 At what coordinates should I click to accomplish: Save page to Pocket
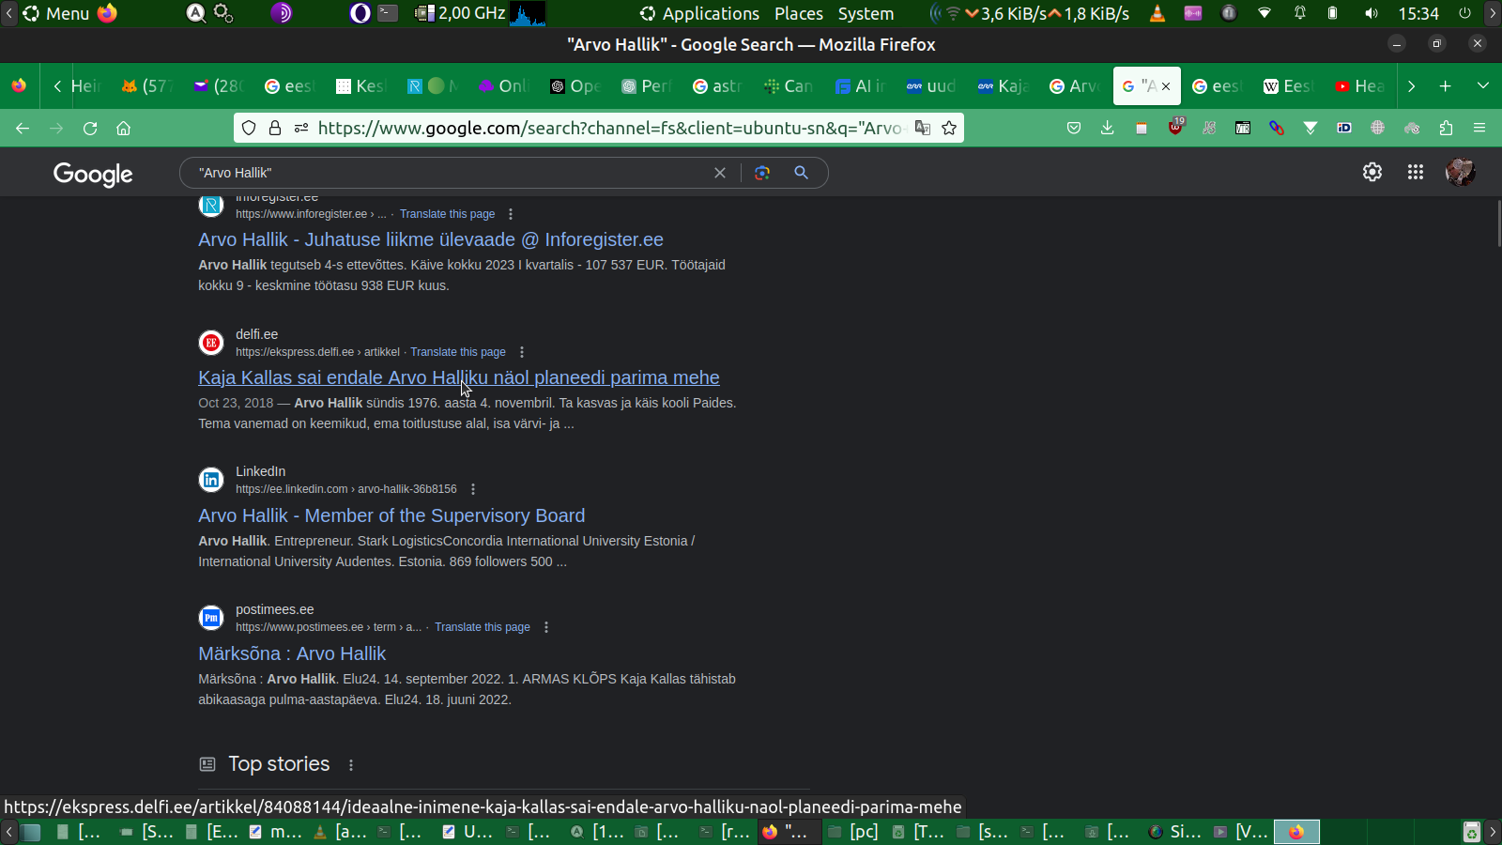tap(1074, 128)
